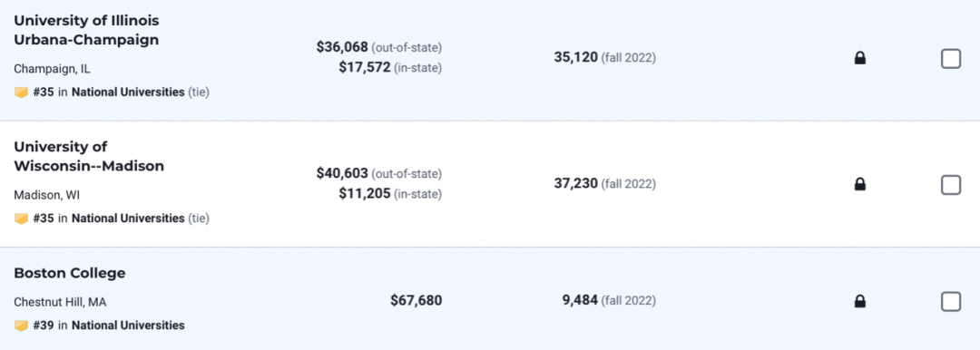Image resolution: width=980 pixels, height=350 pixels.
Task: Tick the checkbox for University of Wisconsin--Madison
Action: pos(951,184)
